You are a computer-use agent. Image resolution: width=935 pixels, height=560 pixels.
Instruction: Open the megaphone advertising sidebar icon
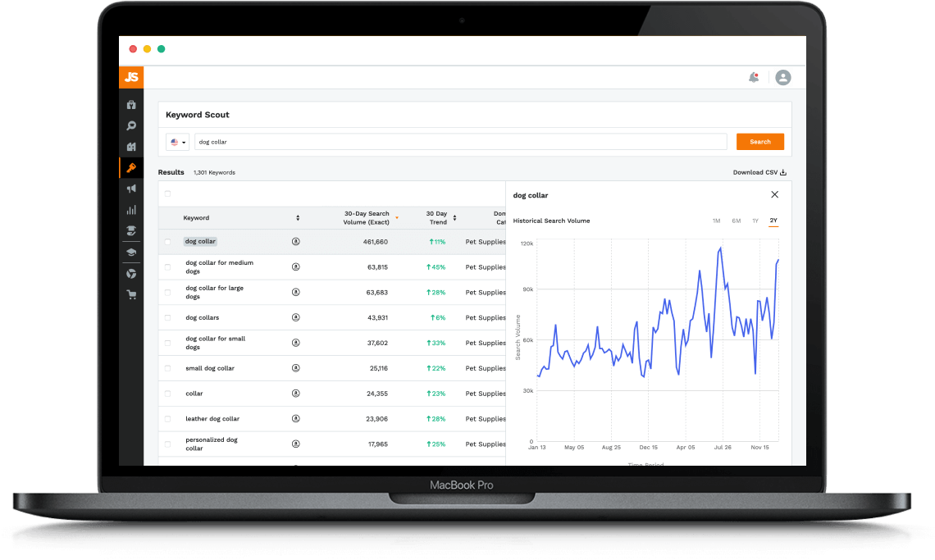131,189
